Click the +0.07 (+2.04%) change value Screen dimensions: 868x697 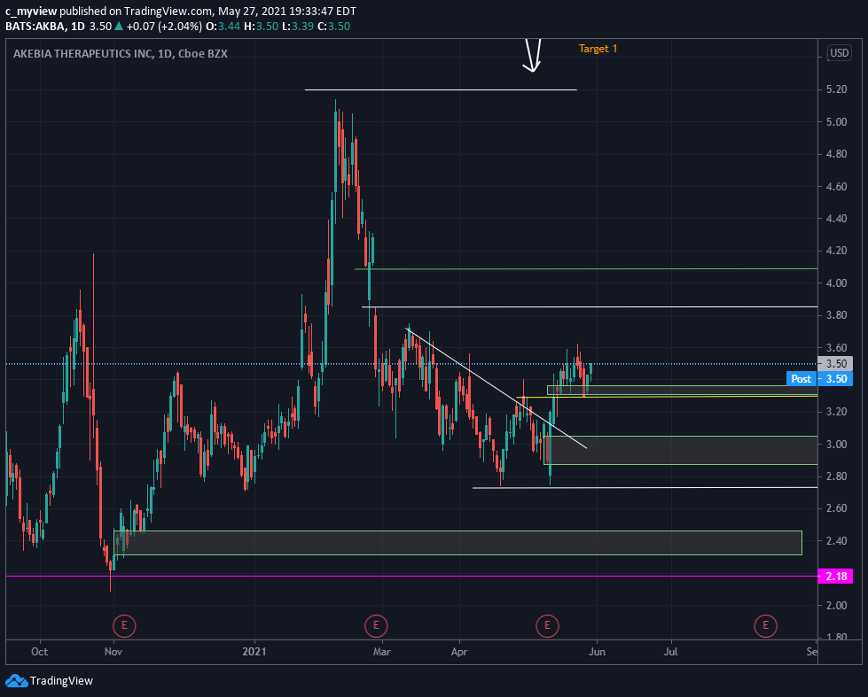[x=164, y=26]
